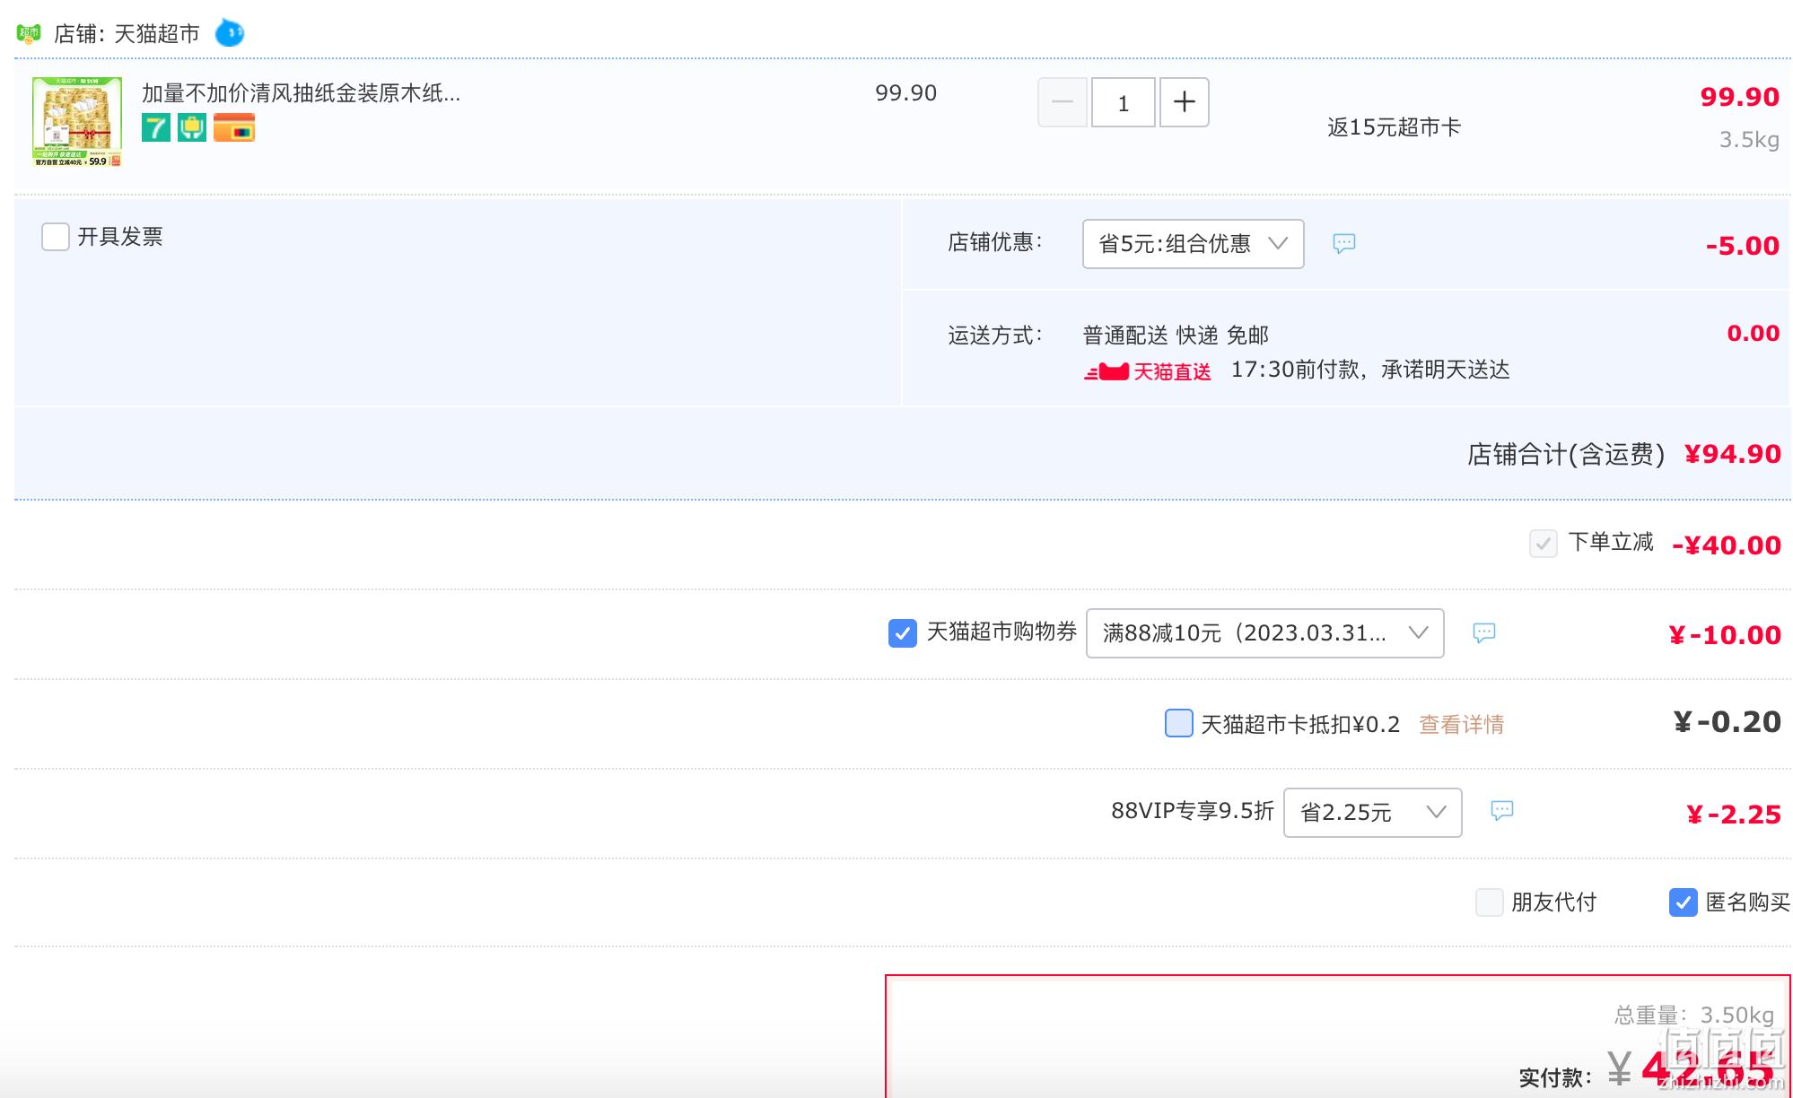Image resolution: width=1793 pixels, height=1098 pixels.
Task: Click the info bubble beside shopping coupon
Action: (x=1484, y=632)
